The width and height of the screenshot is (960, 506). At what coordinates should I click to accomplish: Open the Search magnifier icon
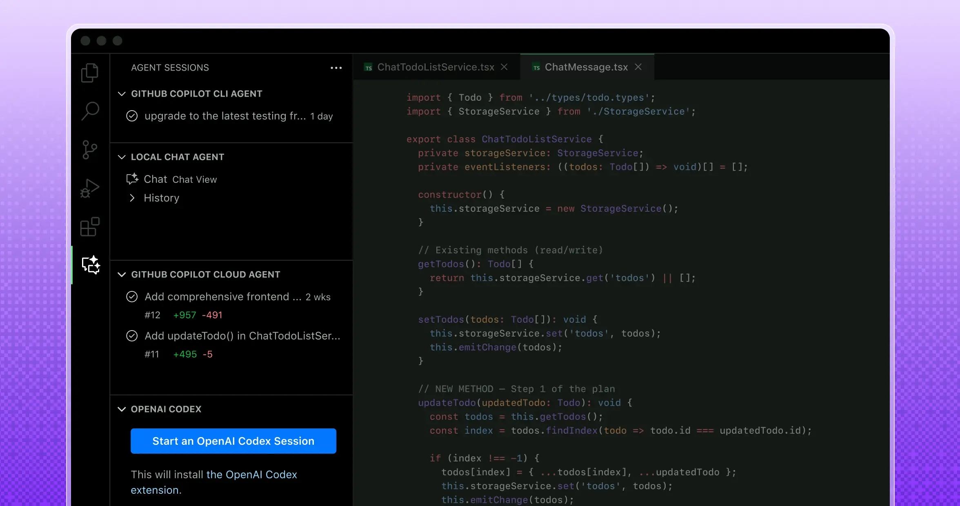(x=90, y=111)
